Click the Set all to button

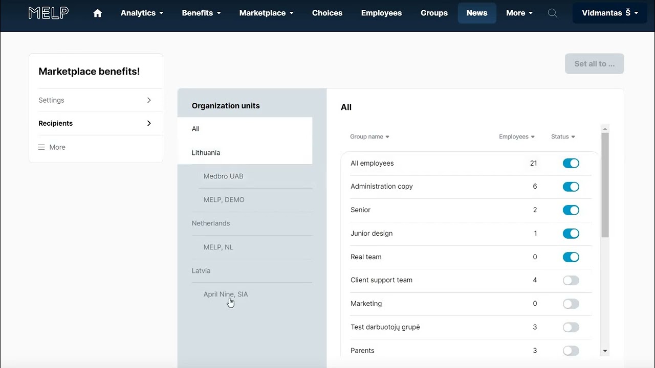coord(595,64)
